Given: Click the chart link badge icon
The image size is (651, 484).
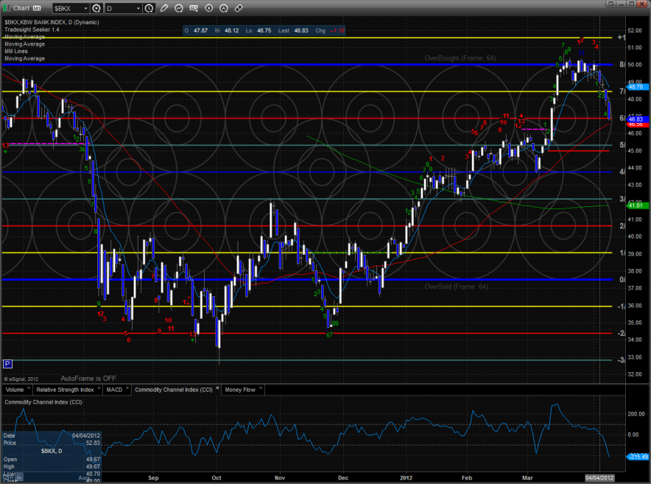Looking at the screenshot, I should click(x=35, y=8).
